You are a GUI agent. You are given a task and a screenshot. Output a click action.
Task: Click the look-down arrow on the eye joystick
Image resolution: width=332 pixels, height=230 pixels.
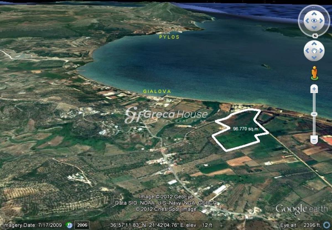(314, 28)
